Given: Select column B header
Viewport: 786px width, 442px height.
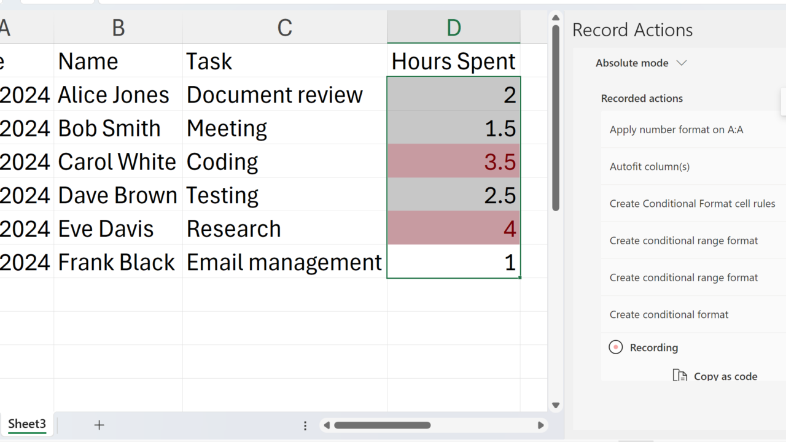Looking at the screenshot, I should (118, 28).
